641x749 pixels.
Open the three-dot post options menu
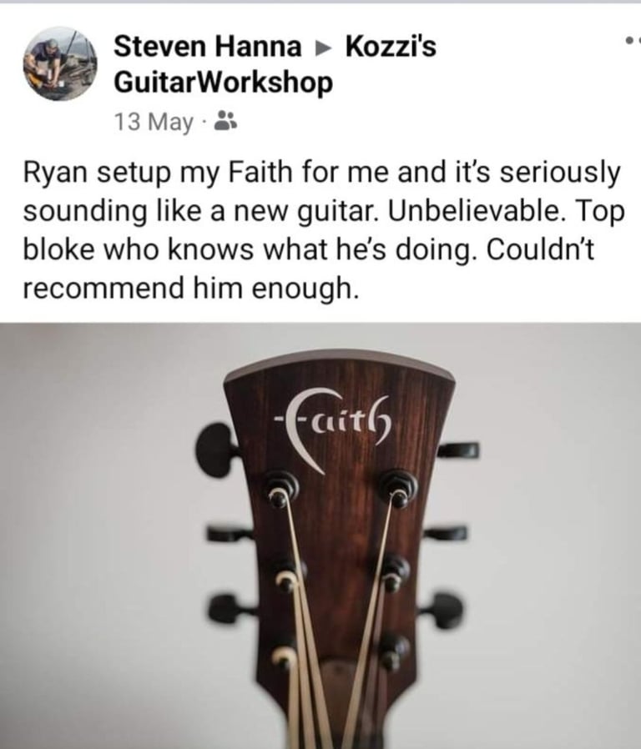tap(632, 41)
